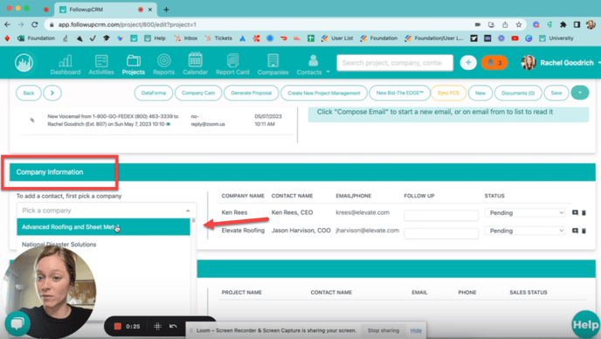Open a new browser tab
601x339 pixels.
pos(166,10)
